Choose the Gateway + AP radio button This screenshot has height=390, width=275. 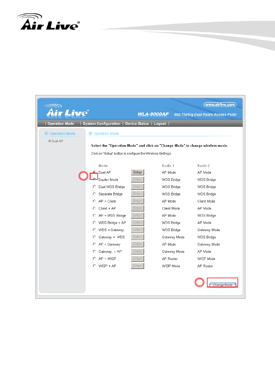click(x=94, y=251)
